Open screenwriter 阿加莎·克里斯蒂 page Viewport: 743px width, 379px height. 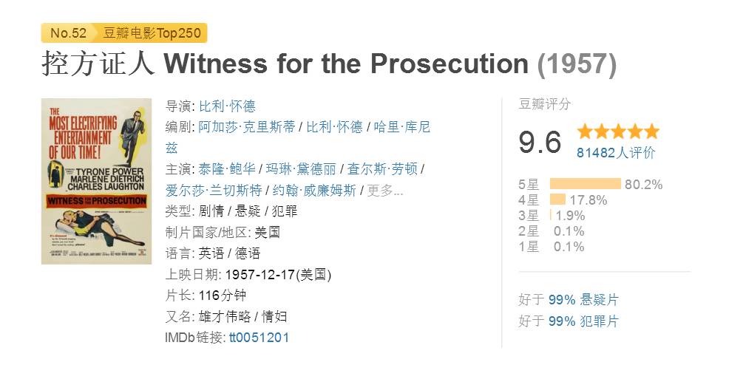[246, 127]
